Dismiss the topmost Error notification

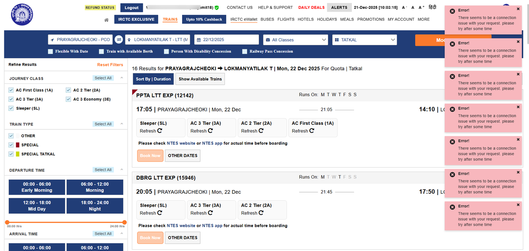coord(518,9)
